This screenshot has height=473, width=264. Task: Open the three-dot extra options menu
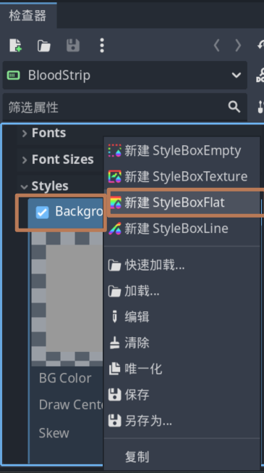point(102,46)
